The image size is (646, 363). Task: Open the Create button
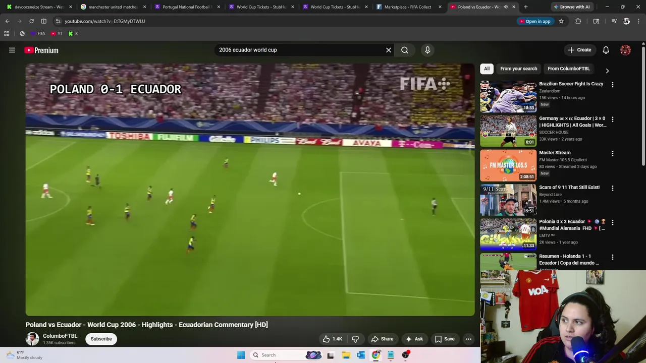579,50
